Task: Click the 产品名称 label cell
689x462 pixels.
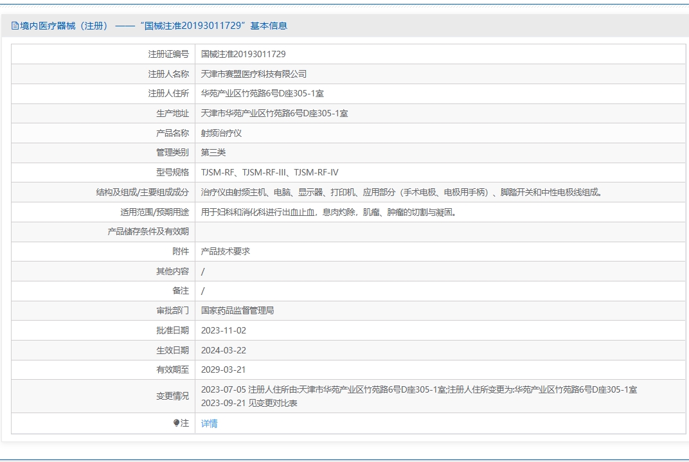Action: 103,133
